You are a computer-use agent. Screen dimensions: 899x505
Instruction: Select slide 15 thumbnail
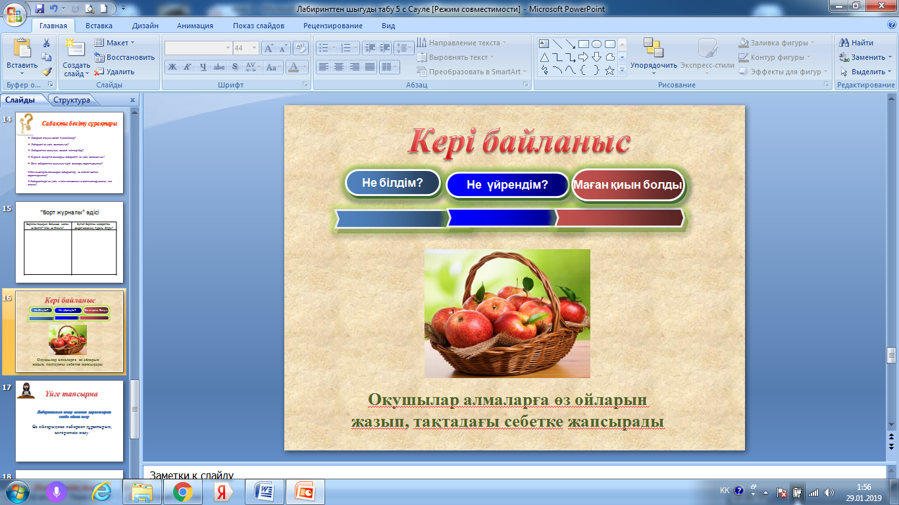[70, 241]
